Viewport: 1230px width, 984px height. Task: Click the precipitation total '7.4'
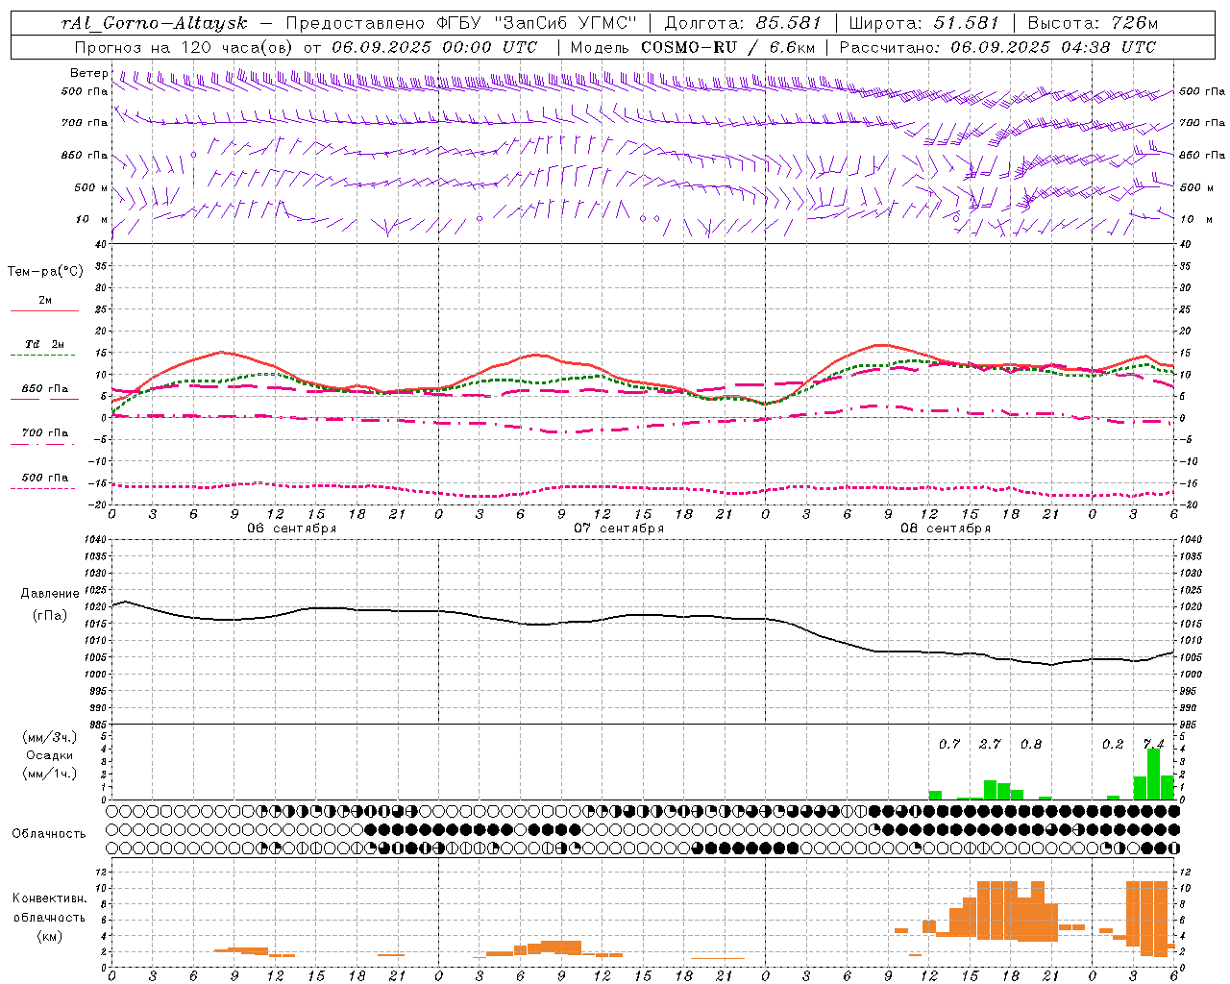(1153, 744)
